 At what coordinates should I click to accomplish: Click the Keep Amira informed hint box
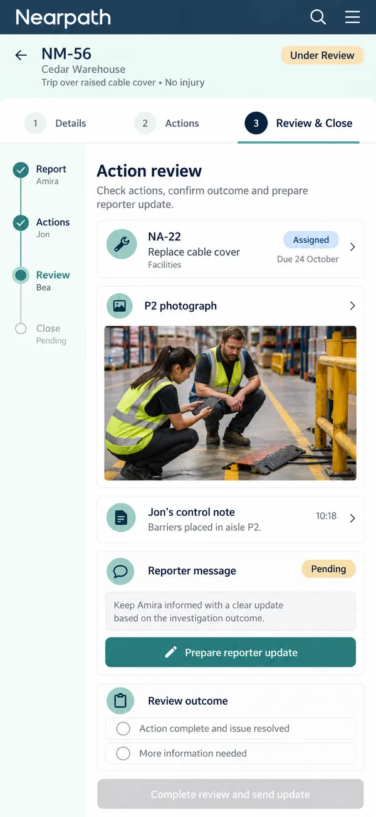(x=231, y=611)
